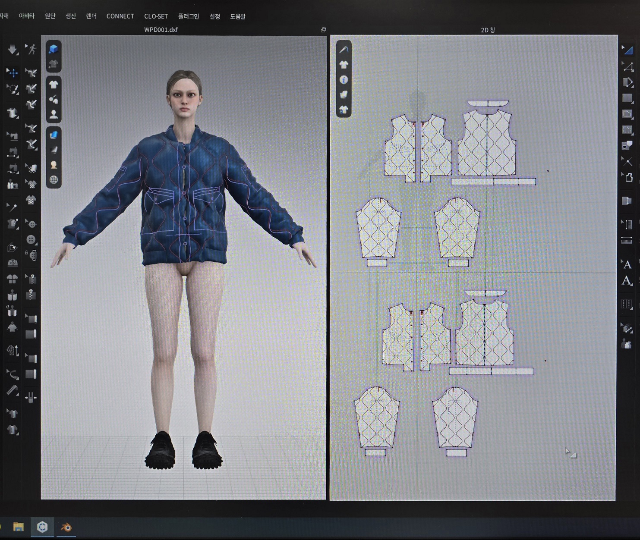Pop out the WPD001.dxf 3D window
This screenshot has width=640, height=540.
(323, 30)
